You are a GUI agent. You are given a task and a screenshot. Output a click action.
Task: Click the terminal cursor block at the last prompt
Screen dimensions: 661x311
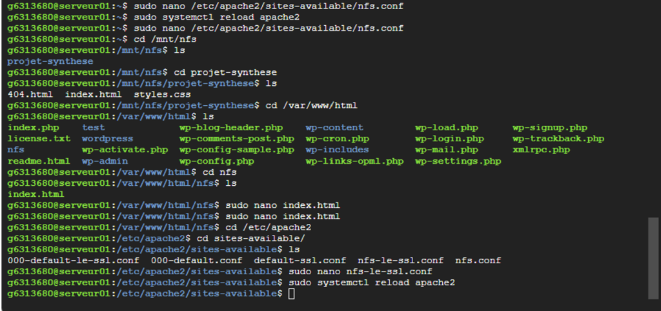pyautogui.click(x=291, y=294)
